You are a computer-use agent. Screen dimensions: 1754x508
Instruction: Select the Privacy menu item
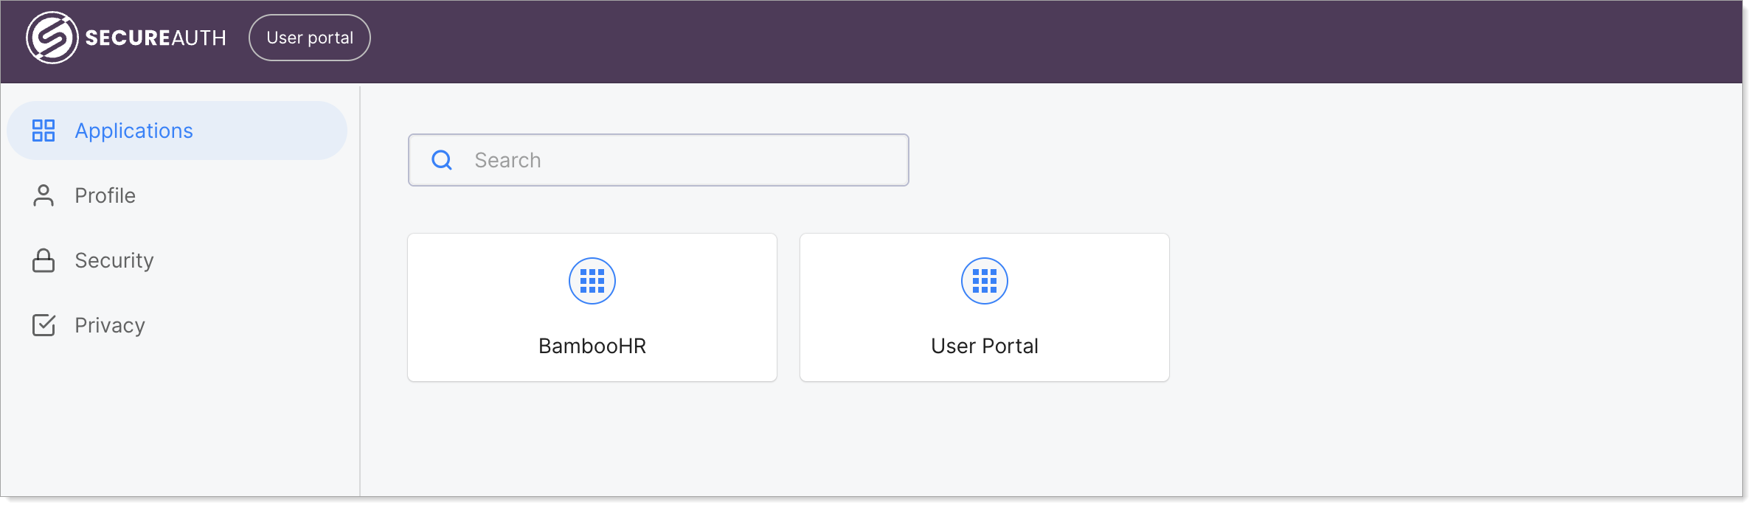(177, 325)
